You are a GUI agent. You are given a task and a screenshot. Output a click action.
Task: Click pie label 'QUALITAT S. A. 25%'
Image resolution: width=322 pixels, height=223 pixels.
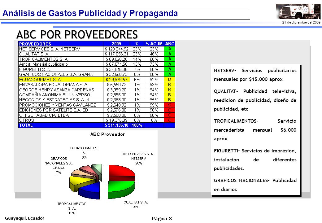tap(136, 204)
